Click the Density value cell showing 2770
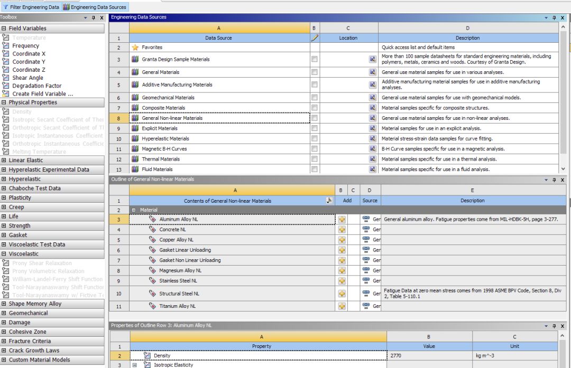Image resolution: width=571 pixels, height=368 pixels. point(428,356)
